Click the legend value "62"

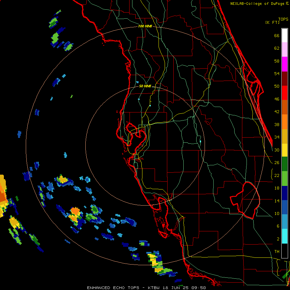point(277,48)
